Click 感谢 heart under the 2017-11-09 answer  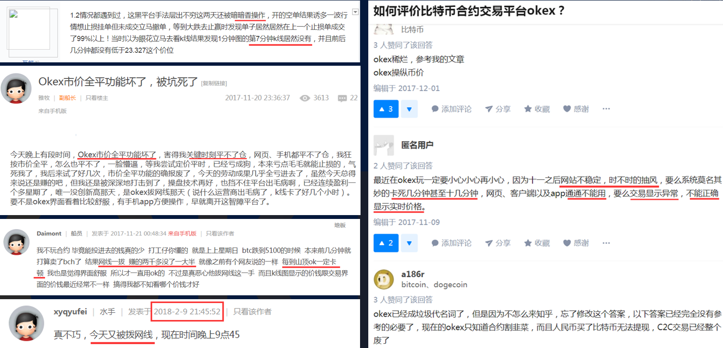[x=576, y=243]
